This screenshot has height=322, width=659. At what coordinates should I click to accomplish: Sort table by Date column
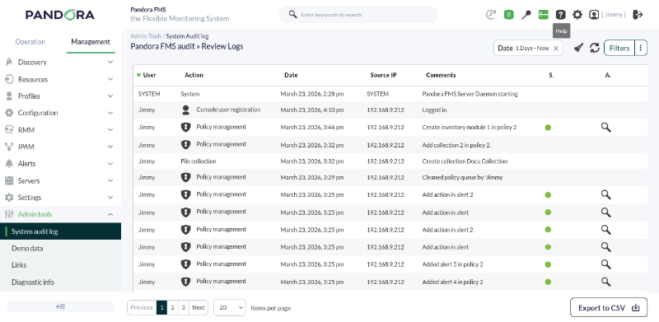[291, 75]
